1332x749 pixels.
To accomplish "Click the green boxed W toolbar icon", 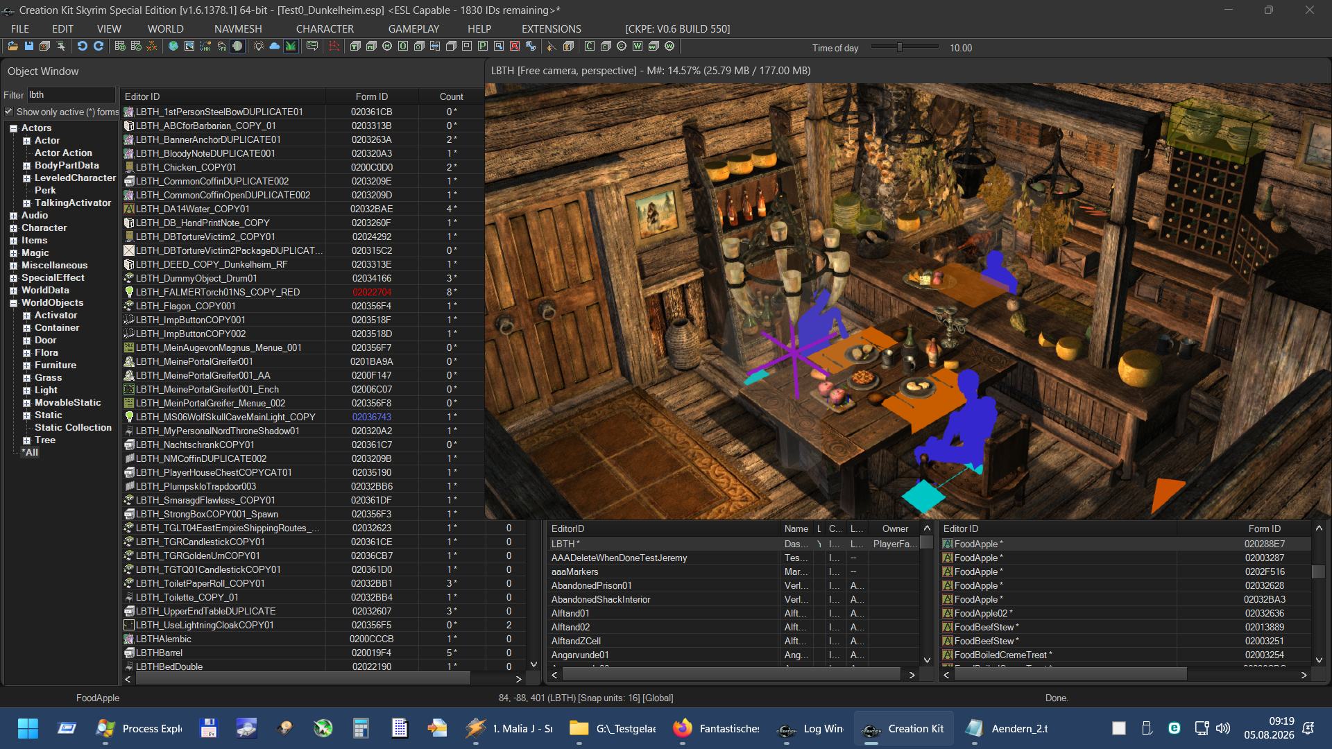I will (638, 46).
